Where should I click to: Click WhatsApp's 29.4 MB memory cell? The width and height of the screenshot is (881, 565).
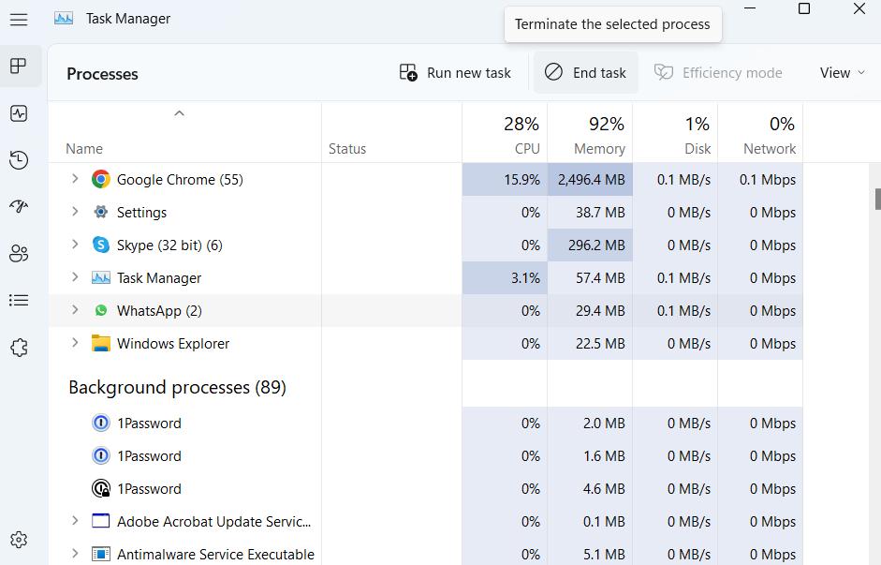coord(590,310)
